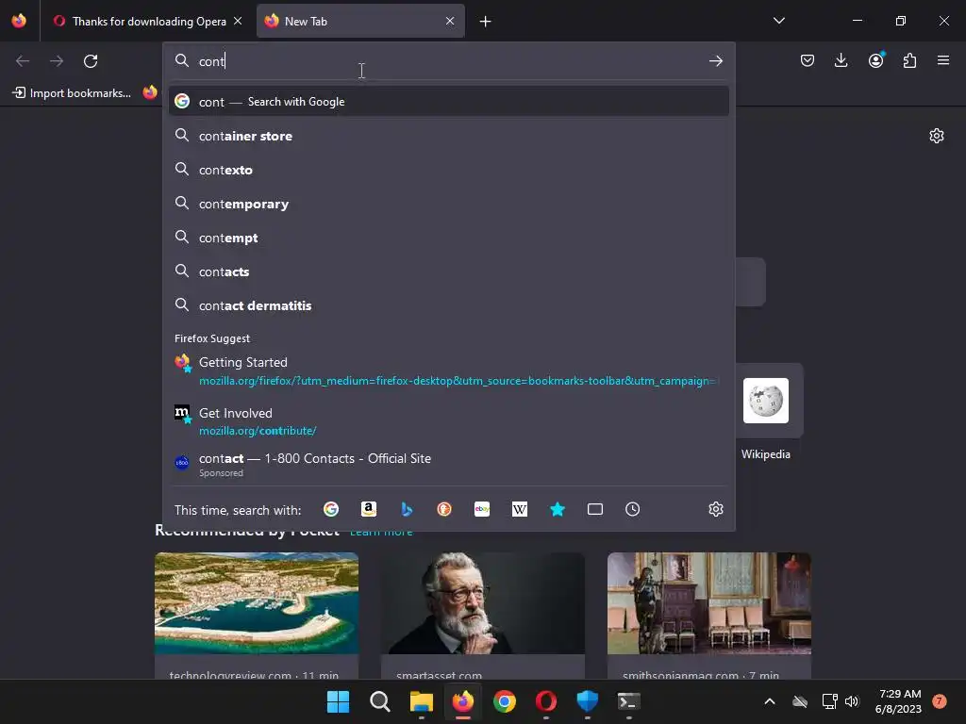This screenshot has height=724, width=966.
Task: Select the 'contemporary' suggestion
Action: [x=448, y=204]
